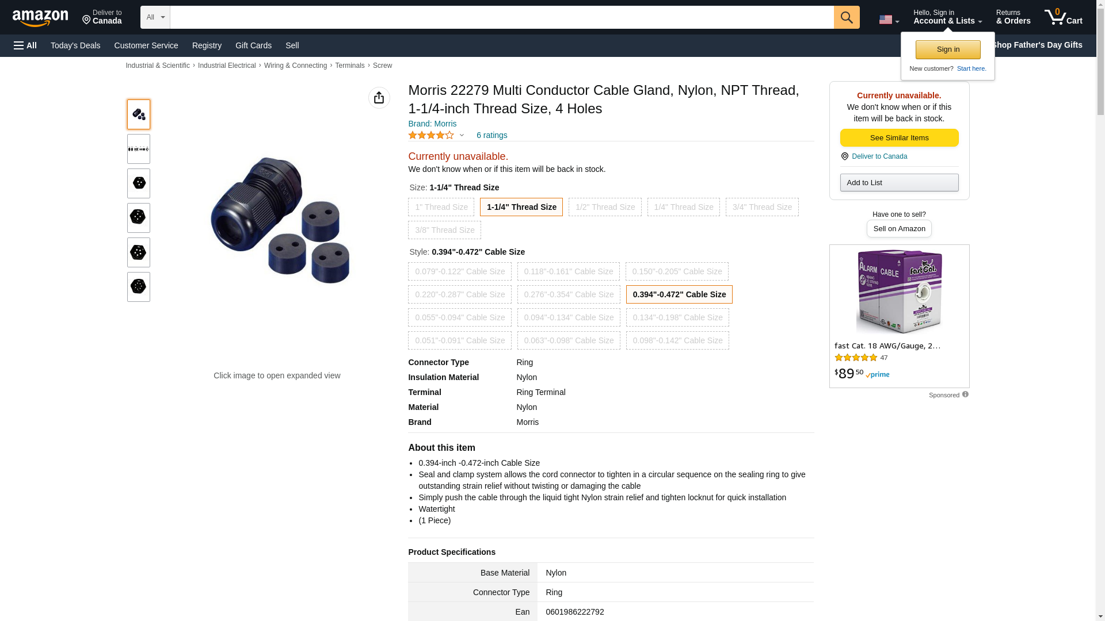Open the shopping cart

point(1063,17)
